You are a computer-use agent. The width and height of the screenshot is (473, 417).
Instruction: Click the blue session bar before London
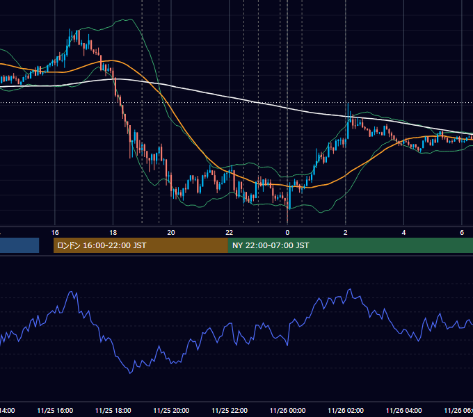[19, 245]
